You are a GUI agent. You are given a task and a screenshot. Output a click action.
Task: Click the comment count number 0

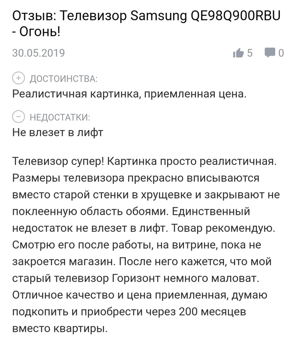click(x=281, y=53)
